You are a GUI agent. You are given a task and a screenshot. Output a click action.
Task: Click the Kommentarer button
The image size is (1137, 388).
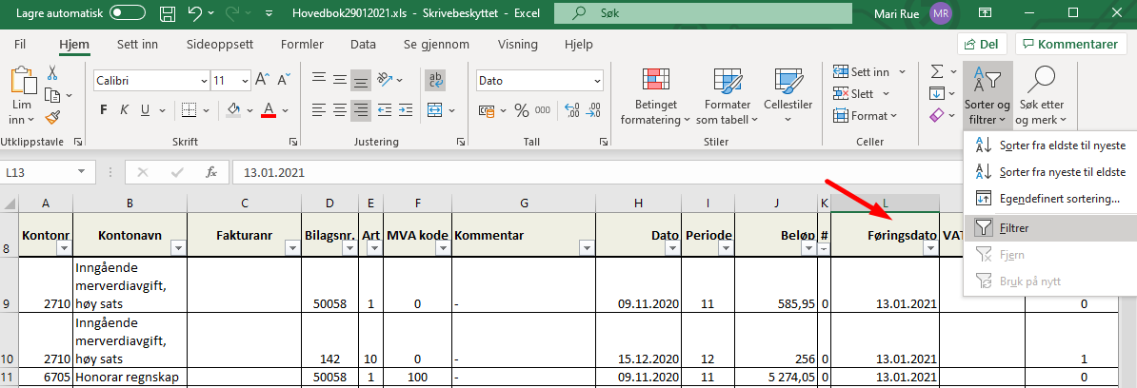coord(1070,45)
